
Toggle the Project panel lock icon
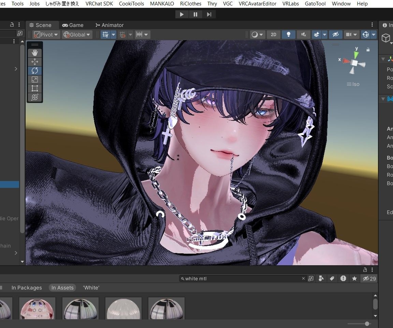click(365, 270)
